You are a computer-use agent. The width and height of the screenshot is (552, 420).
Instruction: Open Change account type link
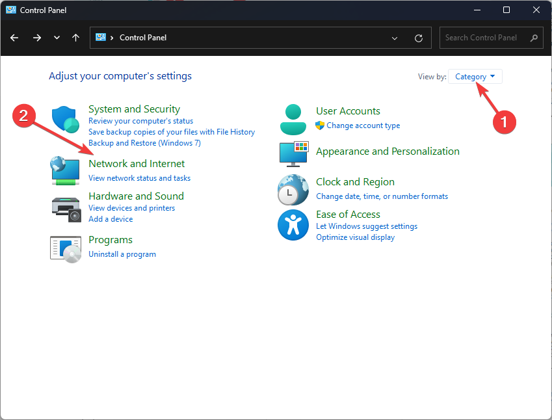click(363, 125)
